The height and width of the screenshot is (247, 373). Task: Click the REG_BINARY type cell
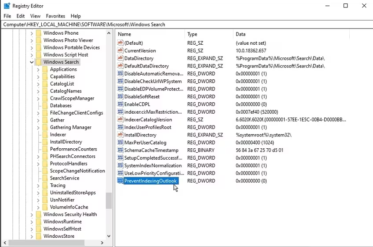[201, 150]
